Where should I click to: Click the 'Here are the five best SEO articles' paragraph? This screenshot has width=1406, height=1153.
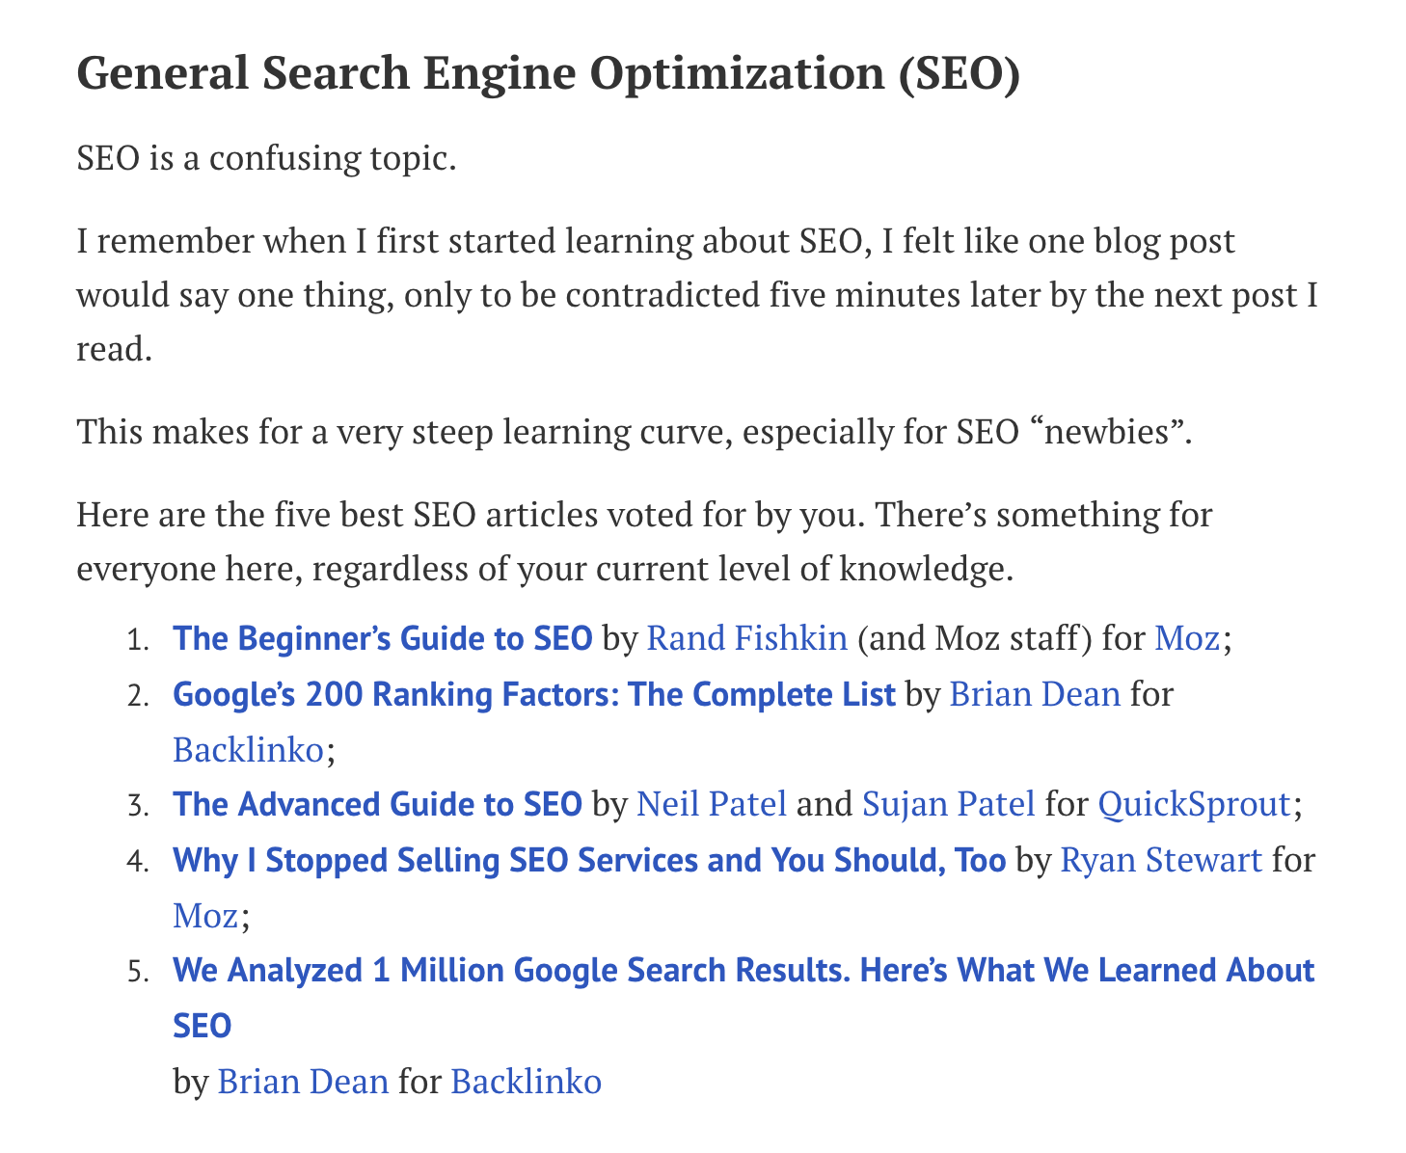pos(643,542)
